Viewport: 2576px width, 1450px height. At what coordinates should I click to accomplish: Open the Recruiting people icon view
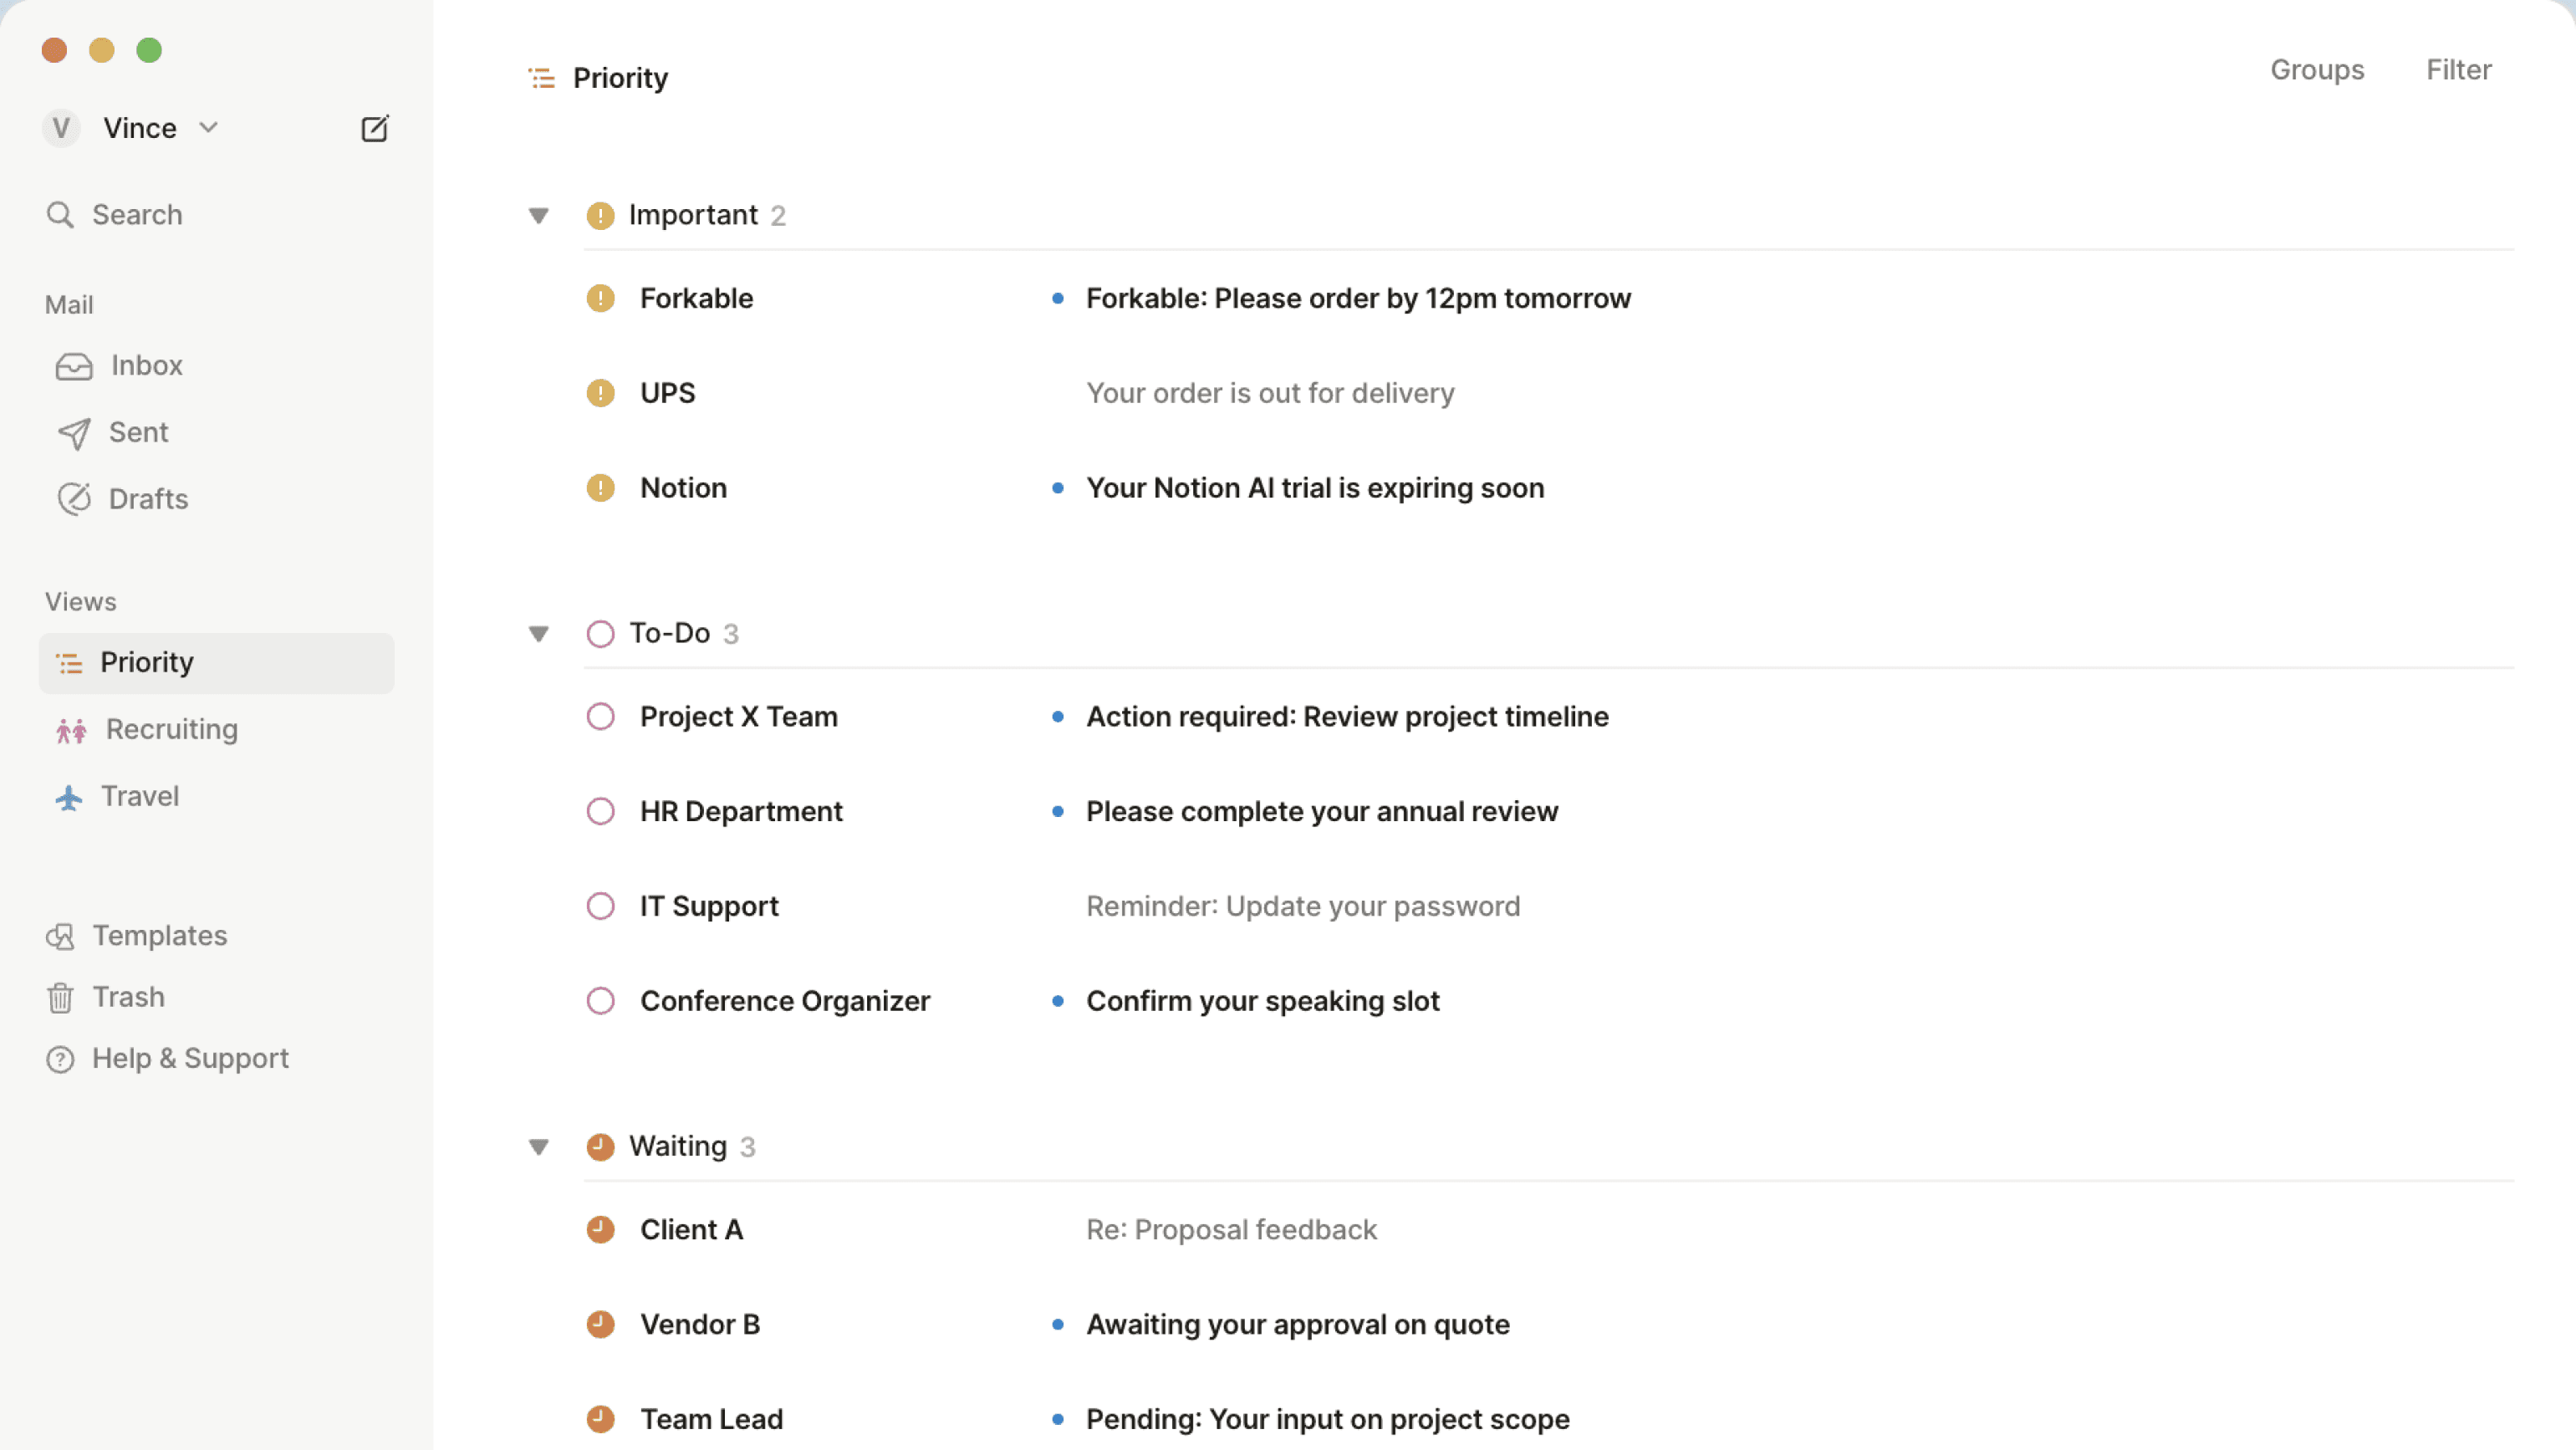point(71,731)
